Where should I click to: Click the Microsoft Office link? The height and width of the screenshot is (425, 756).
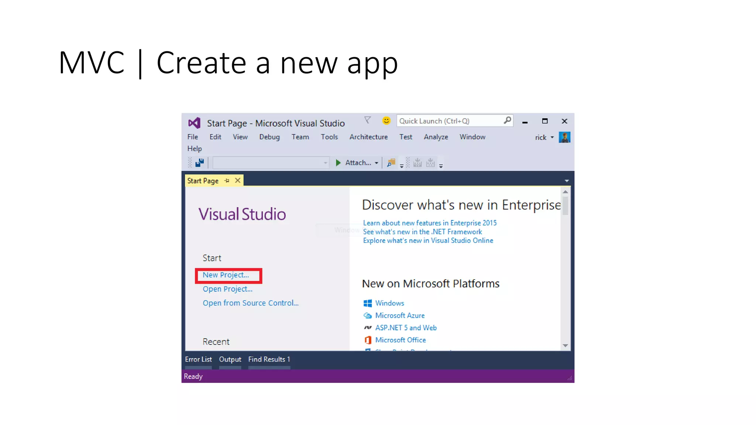click(x=401, y=340)
